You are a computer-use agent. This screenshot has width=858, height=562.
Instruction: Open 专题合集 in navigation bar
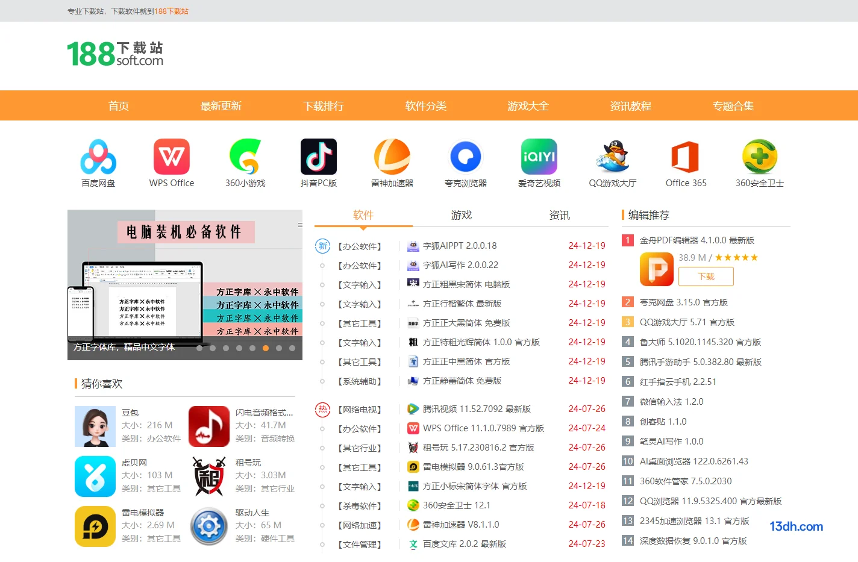pyautogui.click(x=733, y=106)
